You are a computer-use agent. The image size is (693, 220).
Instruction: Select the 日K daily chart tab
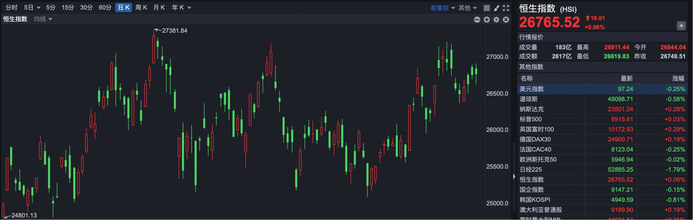pos(123,8)
